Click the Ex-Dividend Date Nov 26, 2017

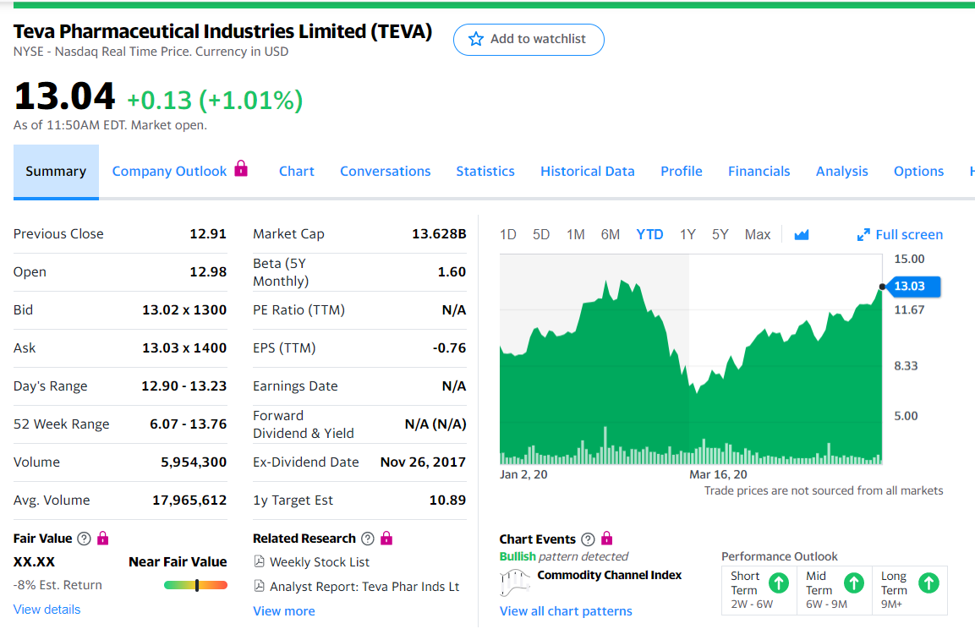(x=423, y=462)
